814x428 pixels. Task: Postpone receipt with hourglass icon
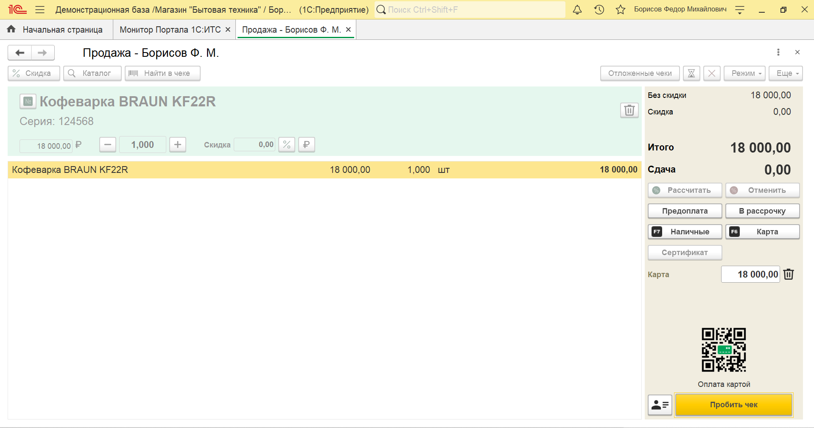691,73
